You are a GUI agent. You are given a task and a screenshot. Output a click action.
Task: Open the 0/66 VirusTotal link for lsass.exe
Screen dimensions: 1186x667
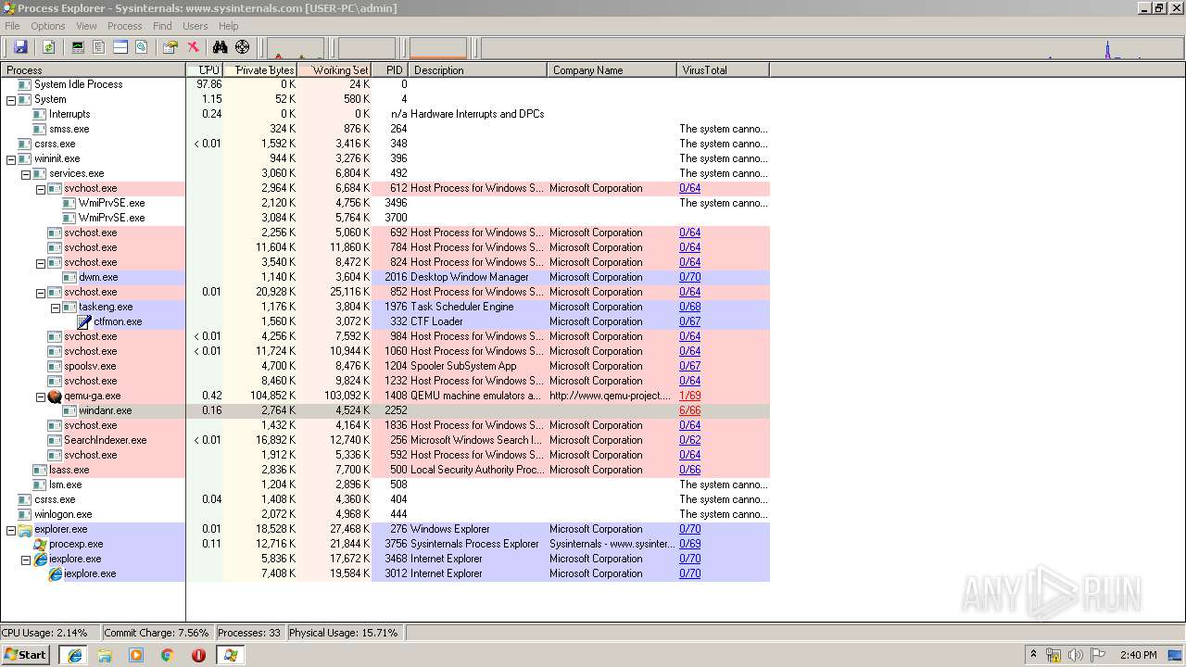[x=689, y=470]
